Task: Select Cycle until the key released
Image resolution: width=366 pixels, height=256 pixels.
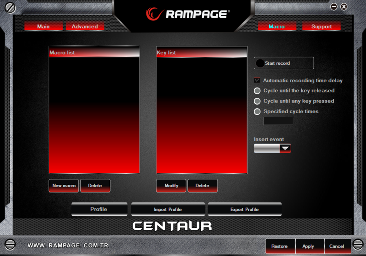Action: click(x=257, y=91)
